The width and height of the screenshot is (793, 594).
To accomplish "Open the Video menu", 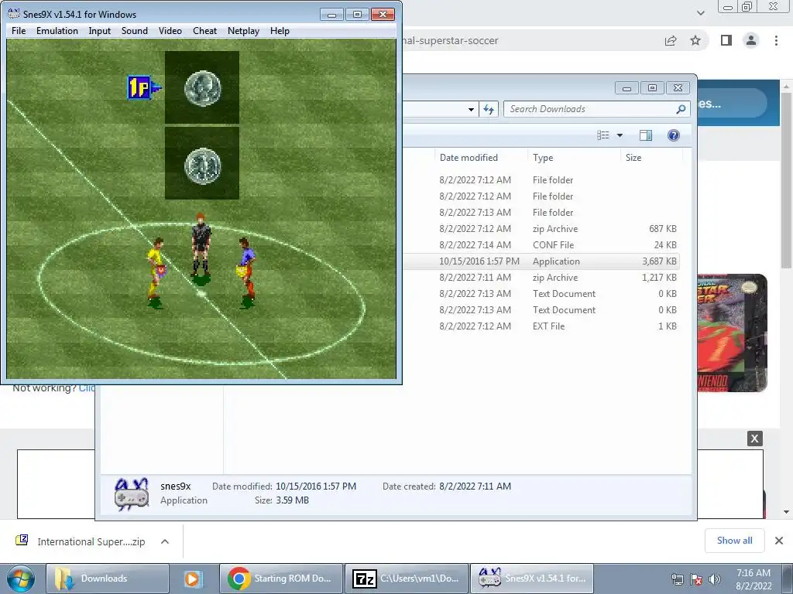I will pos(170,31).
